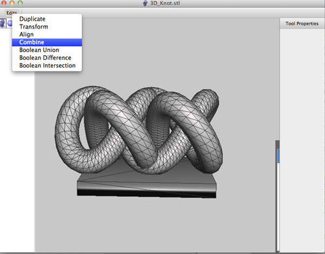This screenshot has height=254, width=325.
Task: Click the 3D knot mesh in viewport
Action: [138, 130]
